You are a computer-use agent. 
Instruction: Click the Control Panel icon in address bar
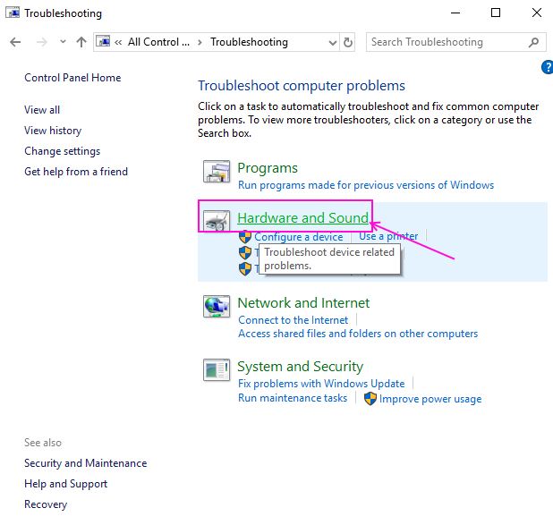(x=103, y=42)
